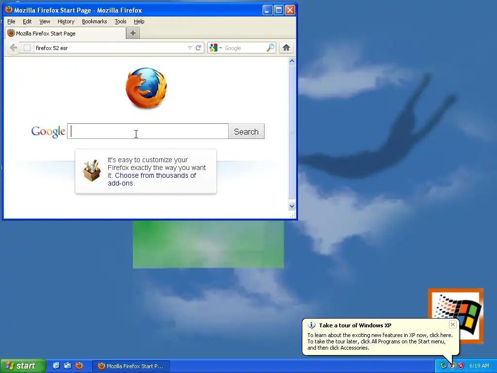Click the Google logo beside the search field

tap(48, 132)
